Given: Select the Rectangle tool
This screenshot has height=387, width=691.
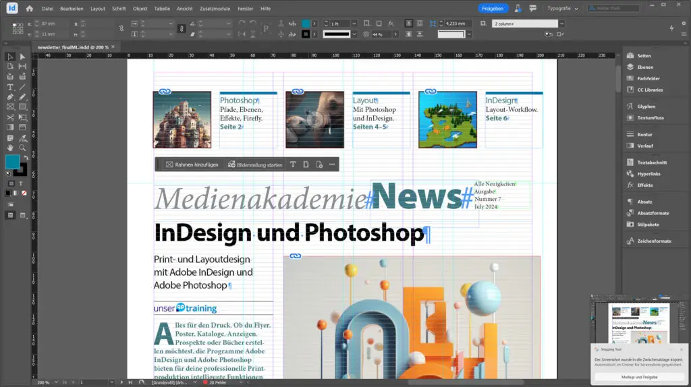Looking at the screenshot, I should point(22,107).
